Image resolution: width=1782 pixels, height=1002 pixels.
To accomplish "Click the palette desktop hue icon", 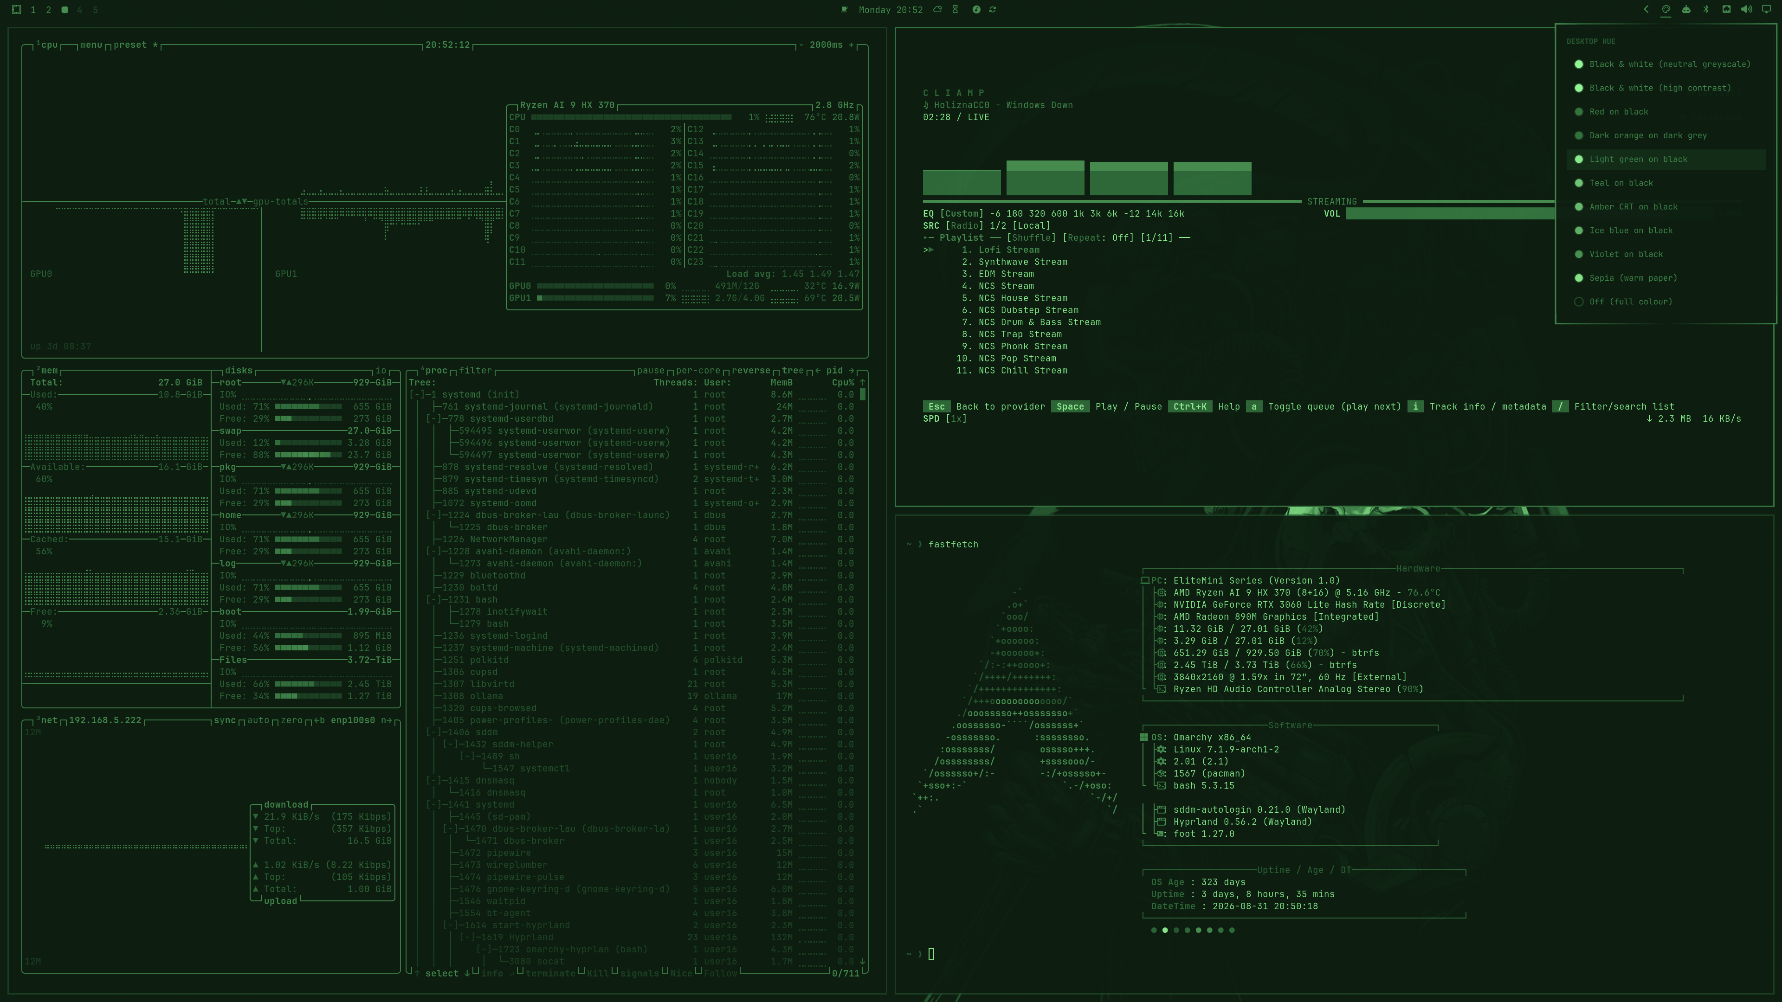I will coord(1666,10).
